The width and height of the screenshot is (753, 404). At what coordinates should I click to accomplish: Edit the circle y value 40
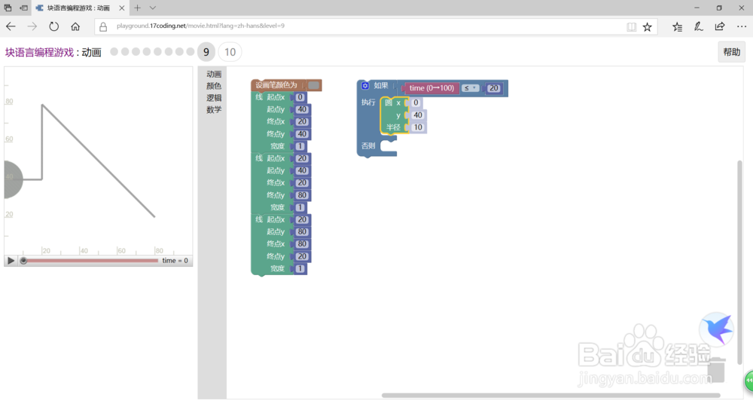click(418, 115)
